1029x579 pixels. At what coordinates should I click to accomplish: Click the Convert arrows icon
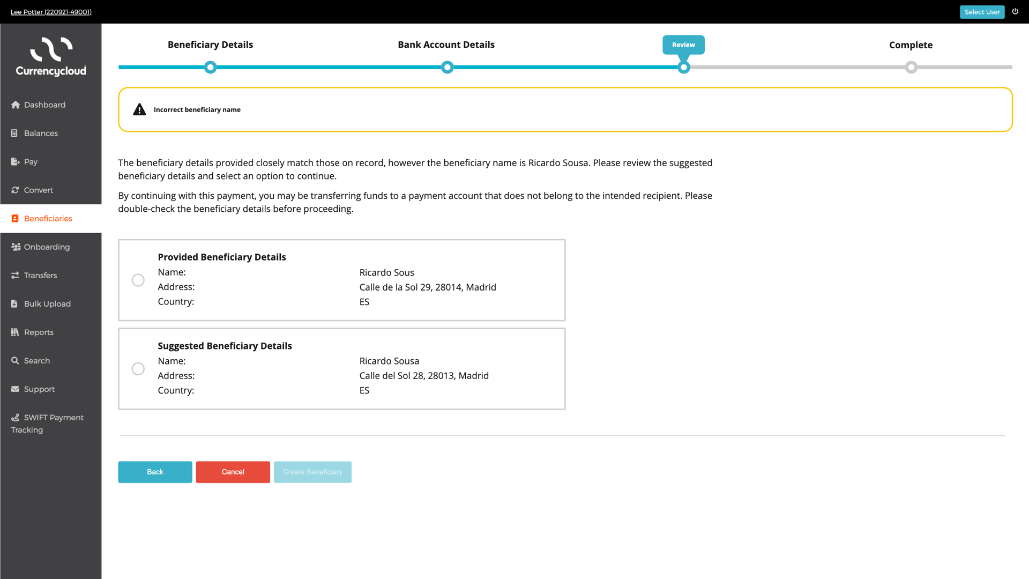tap(15, 190)
